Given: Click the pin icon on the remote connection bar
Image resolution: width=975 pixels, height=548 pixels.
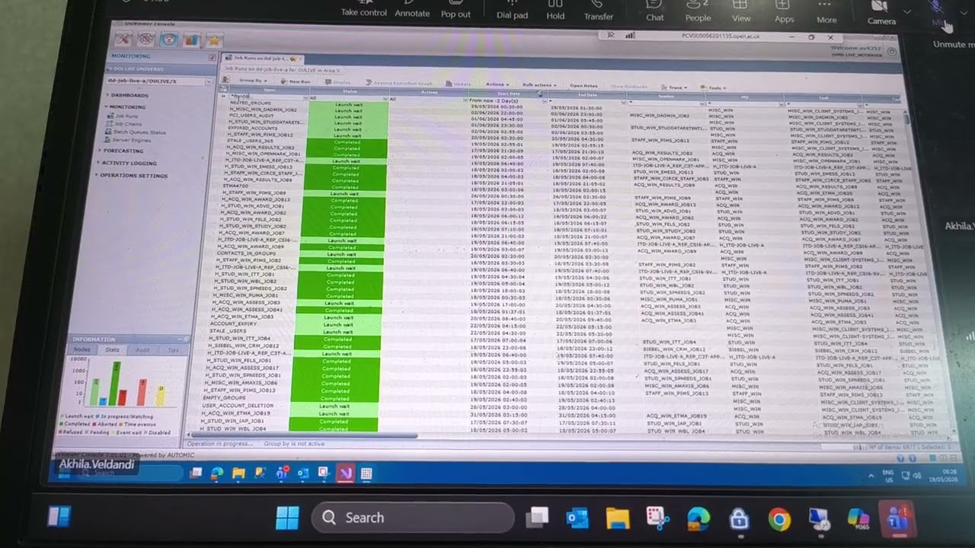Looking at the screenshot, I should (x=611, y=35).
